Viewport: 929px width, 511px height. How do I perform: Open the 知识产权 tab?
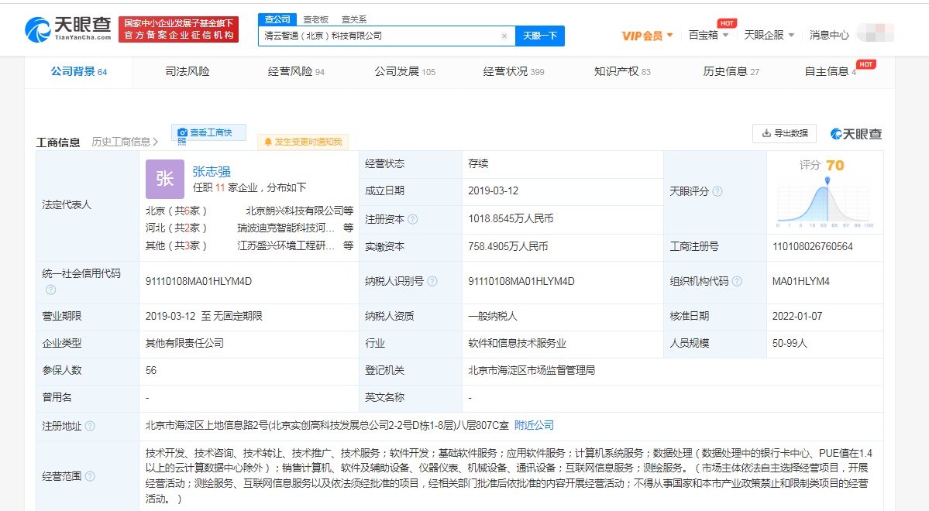click(x=622, y=72)
